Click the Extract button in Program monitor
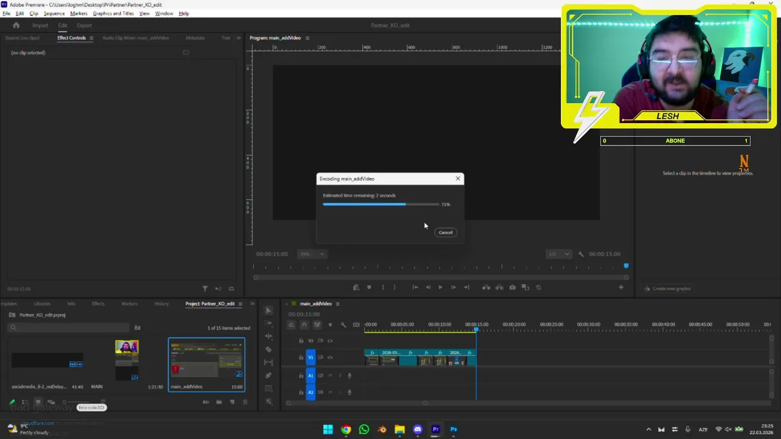The height and width of the screenshot is (439, 781). (499, 287)
